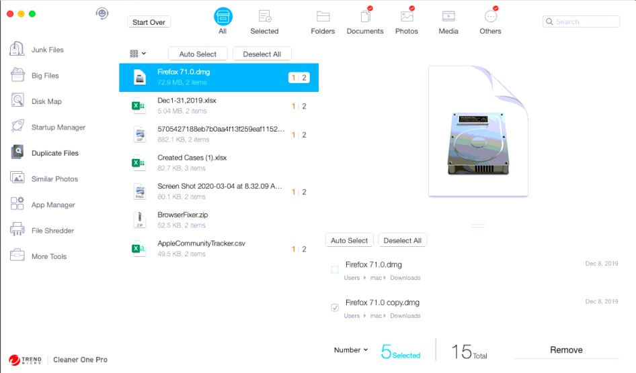The image size is (636, 373).
Task: Select Duplicate Files in sidebar
Action: click(x=44, y=153)
